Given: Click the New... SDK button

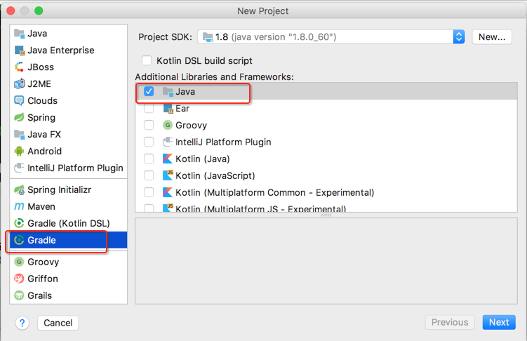Looking at the screenshot, I should 492,37.
